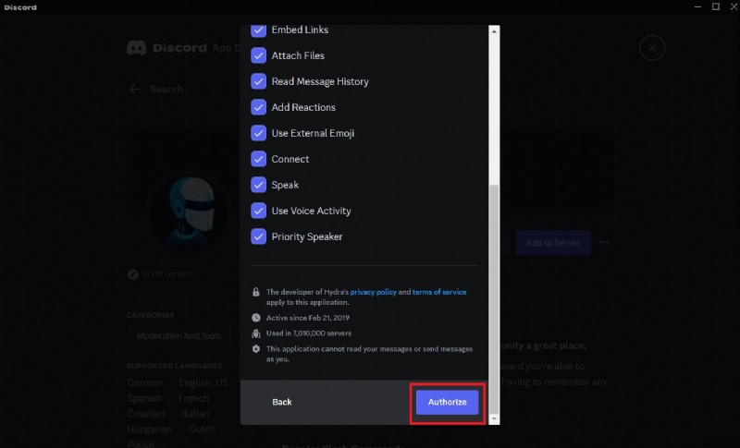The image size is (740, 448).
Task: Click the lock icon beside the privacy notice
Action: pos(256,292)
